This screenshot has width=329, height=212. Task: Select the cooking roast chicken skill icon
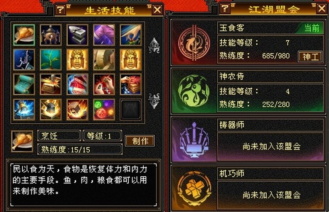point(24,35)
